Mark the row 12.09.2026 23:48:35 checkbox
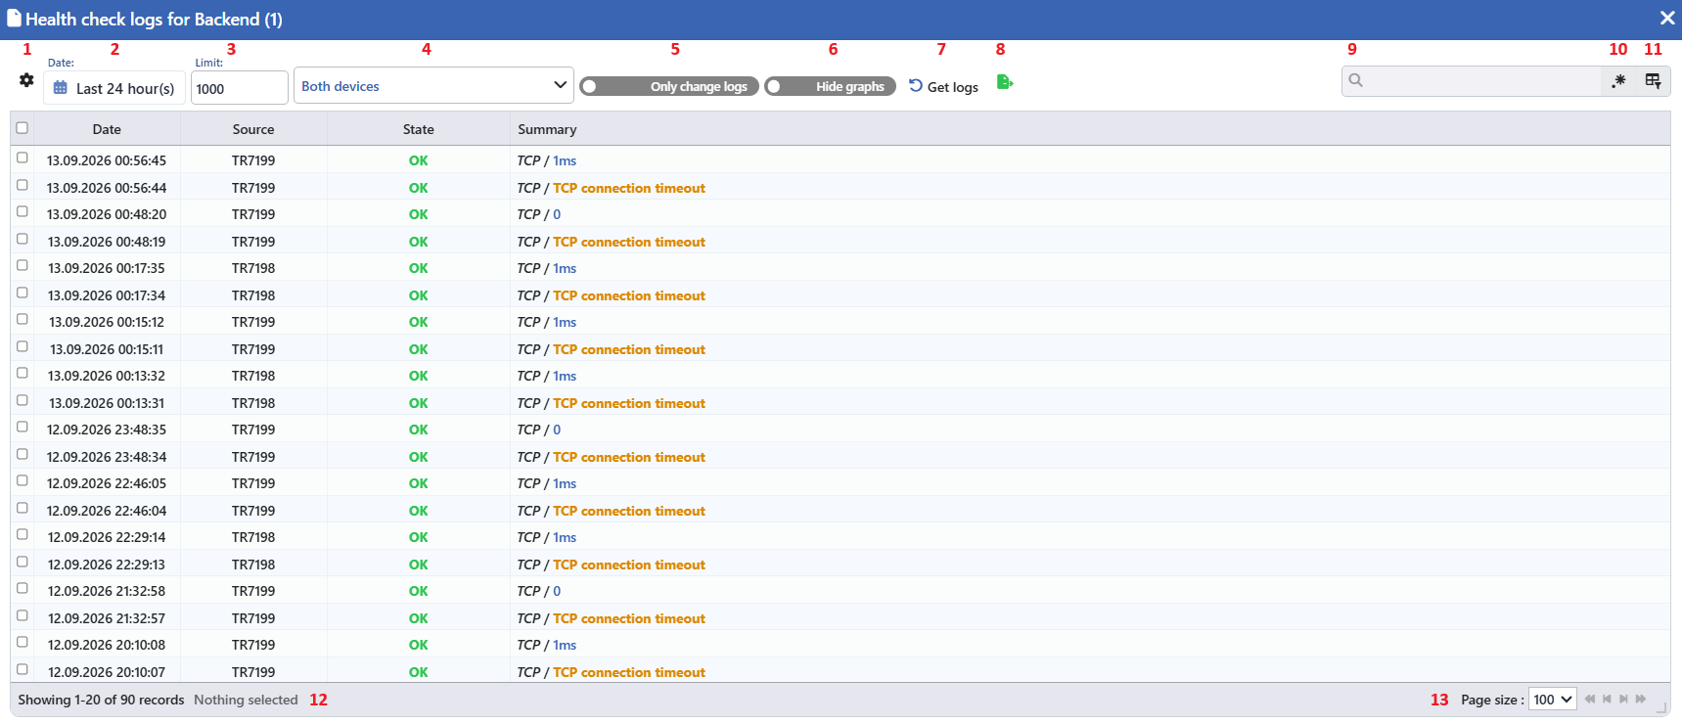The width and height of the screenshot is (1682, 724). (23, 427)
